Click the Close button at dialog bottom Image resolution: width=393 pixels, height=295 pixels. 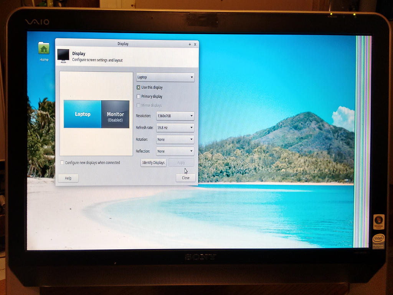tap(186, 178)
